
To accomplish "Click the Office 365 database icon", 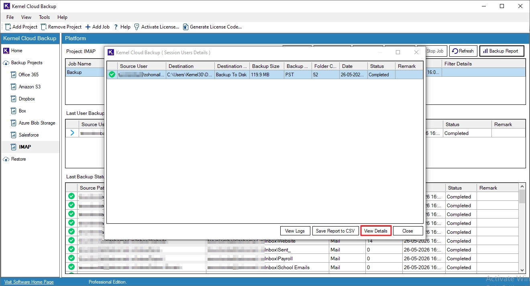I will (13, 75).
